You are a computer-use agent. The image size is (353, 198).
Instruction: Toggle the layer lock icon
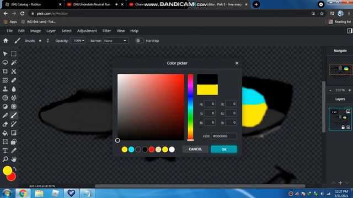(x=343, y=127)
